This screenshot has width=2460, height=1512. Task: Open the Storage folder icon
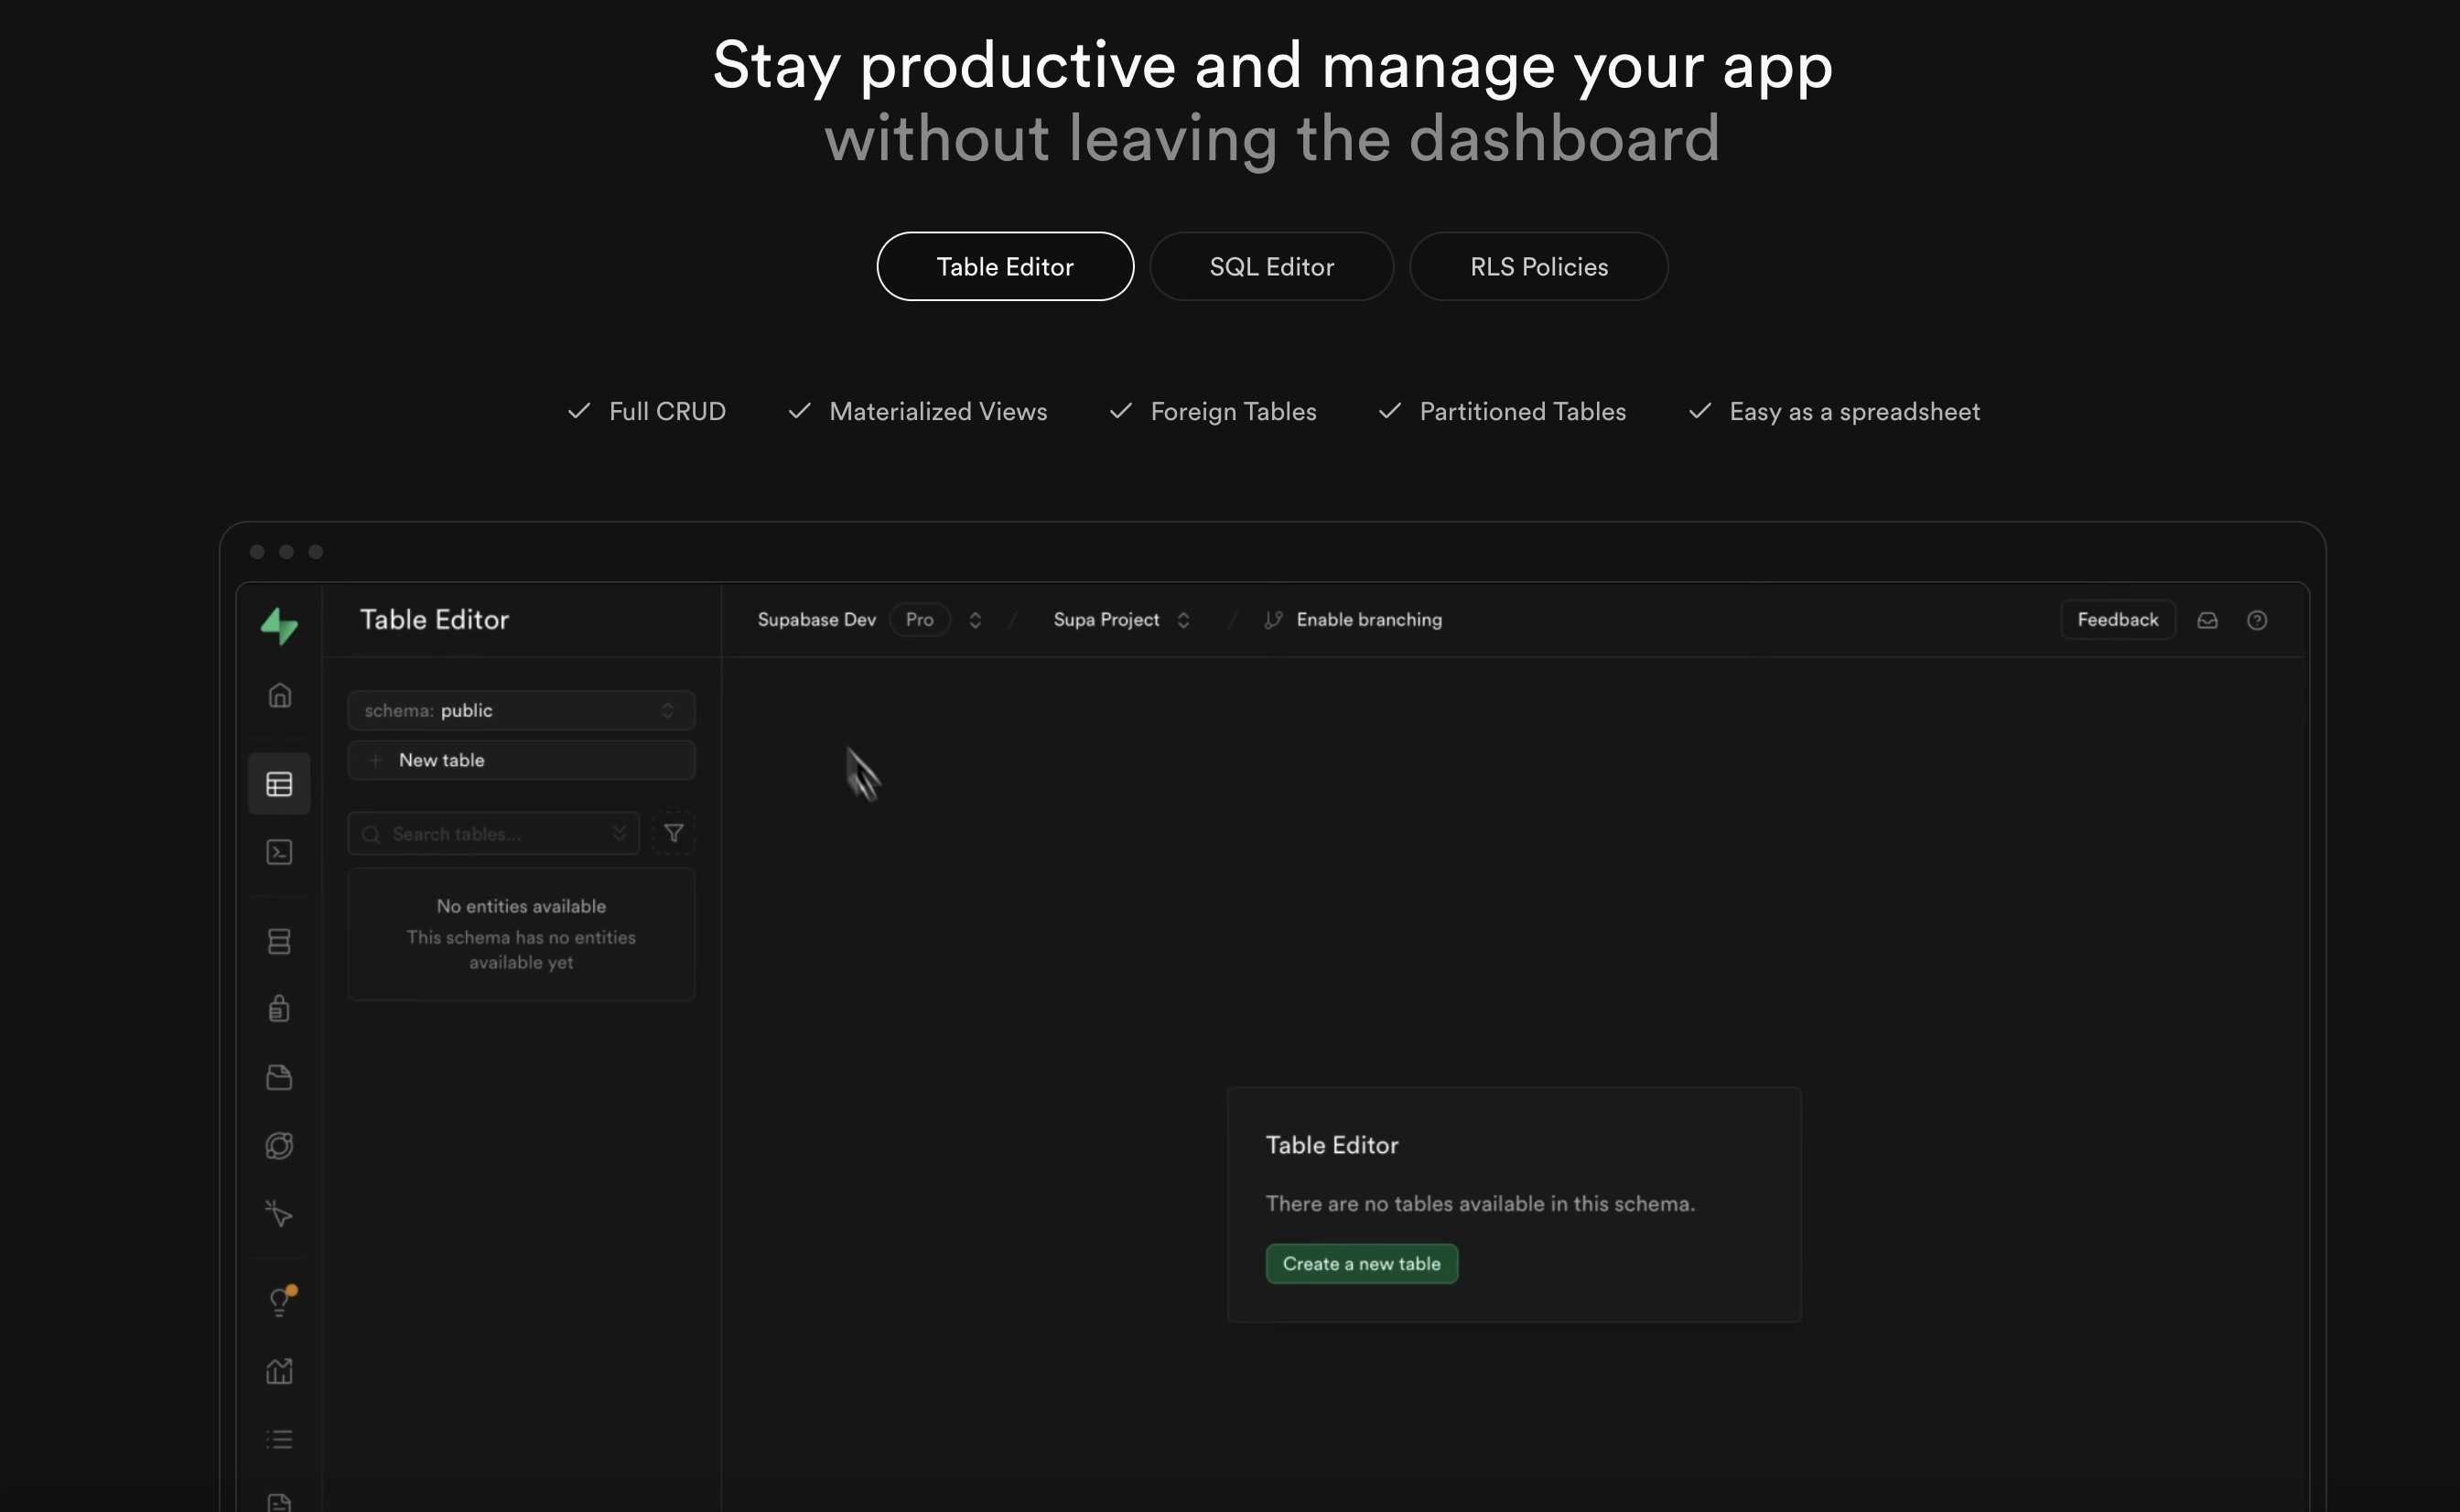[279, 1077]
